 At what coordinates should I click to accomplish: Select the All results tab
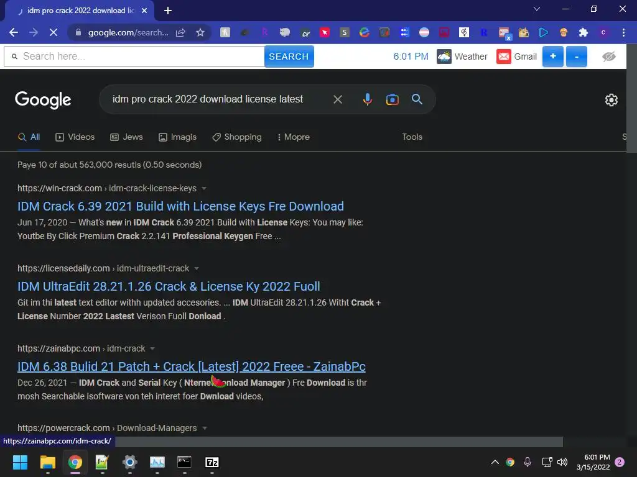[29, 137]
